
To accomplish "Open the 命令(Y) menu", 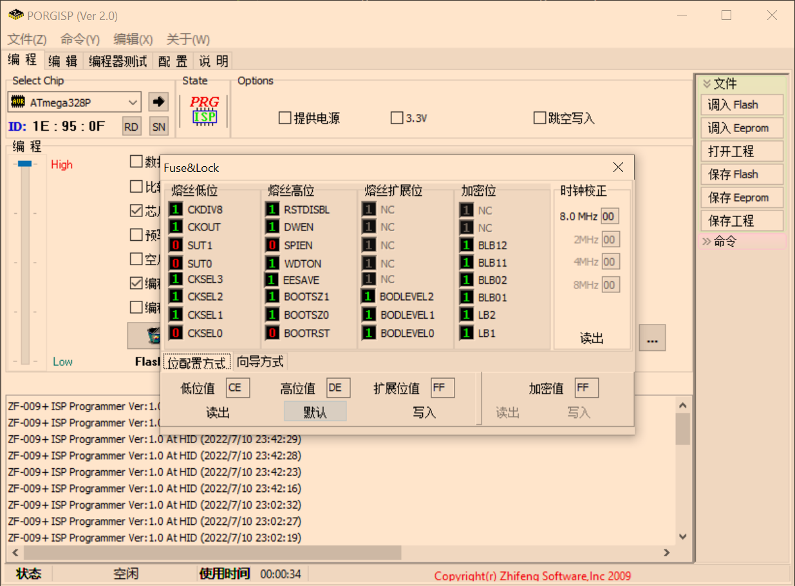I will 80,39.
